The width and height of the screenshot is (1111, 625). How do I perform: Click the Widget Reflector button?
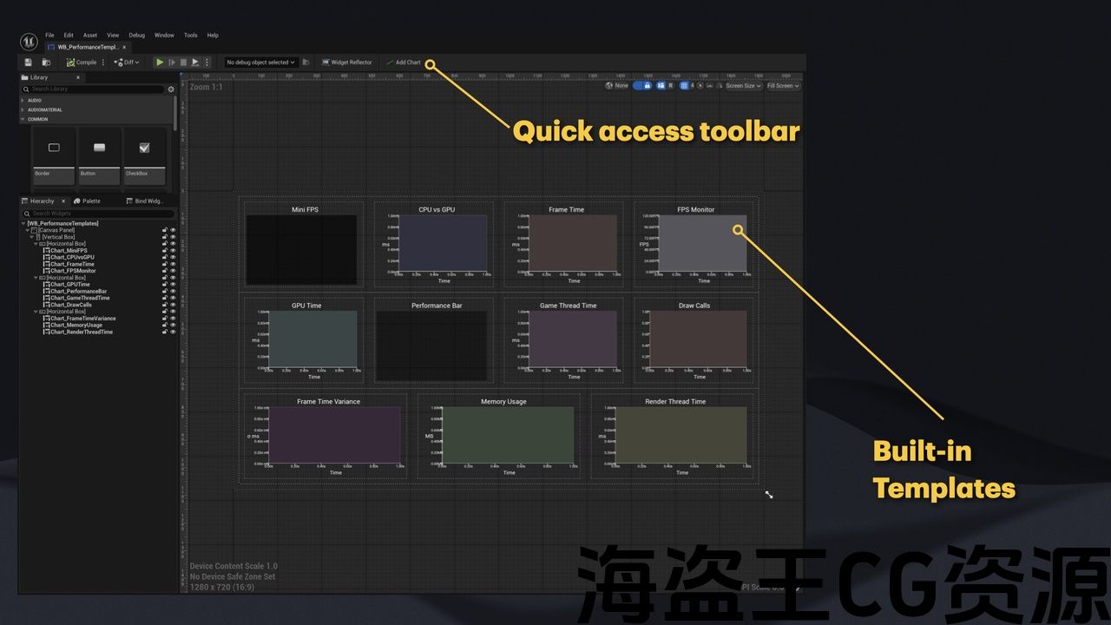(x=346, y=62)
